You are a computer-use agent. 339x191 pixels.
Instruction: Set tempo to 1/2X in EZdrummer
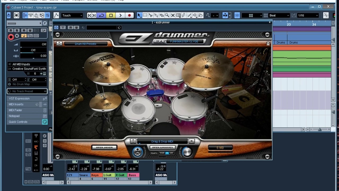[162, 153]
